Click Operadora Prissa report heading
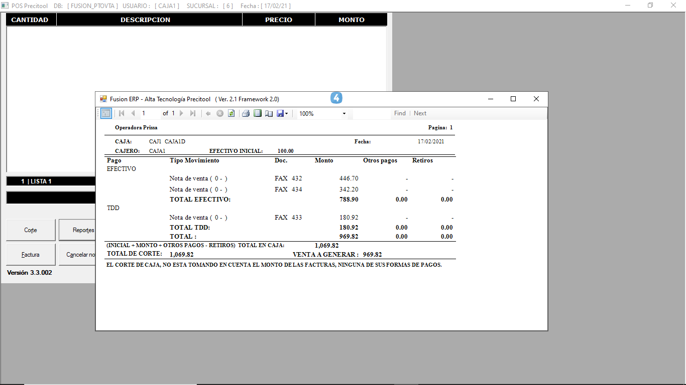This screenshot has width=686, height=385. point(136,127)
